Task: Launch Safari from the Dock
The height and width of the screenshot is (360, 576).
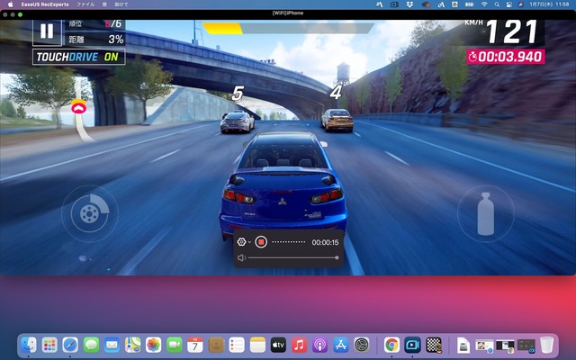Action: pos(70,345)
